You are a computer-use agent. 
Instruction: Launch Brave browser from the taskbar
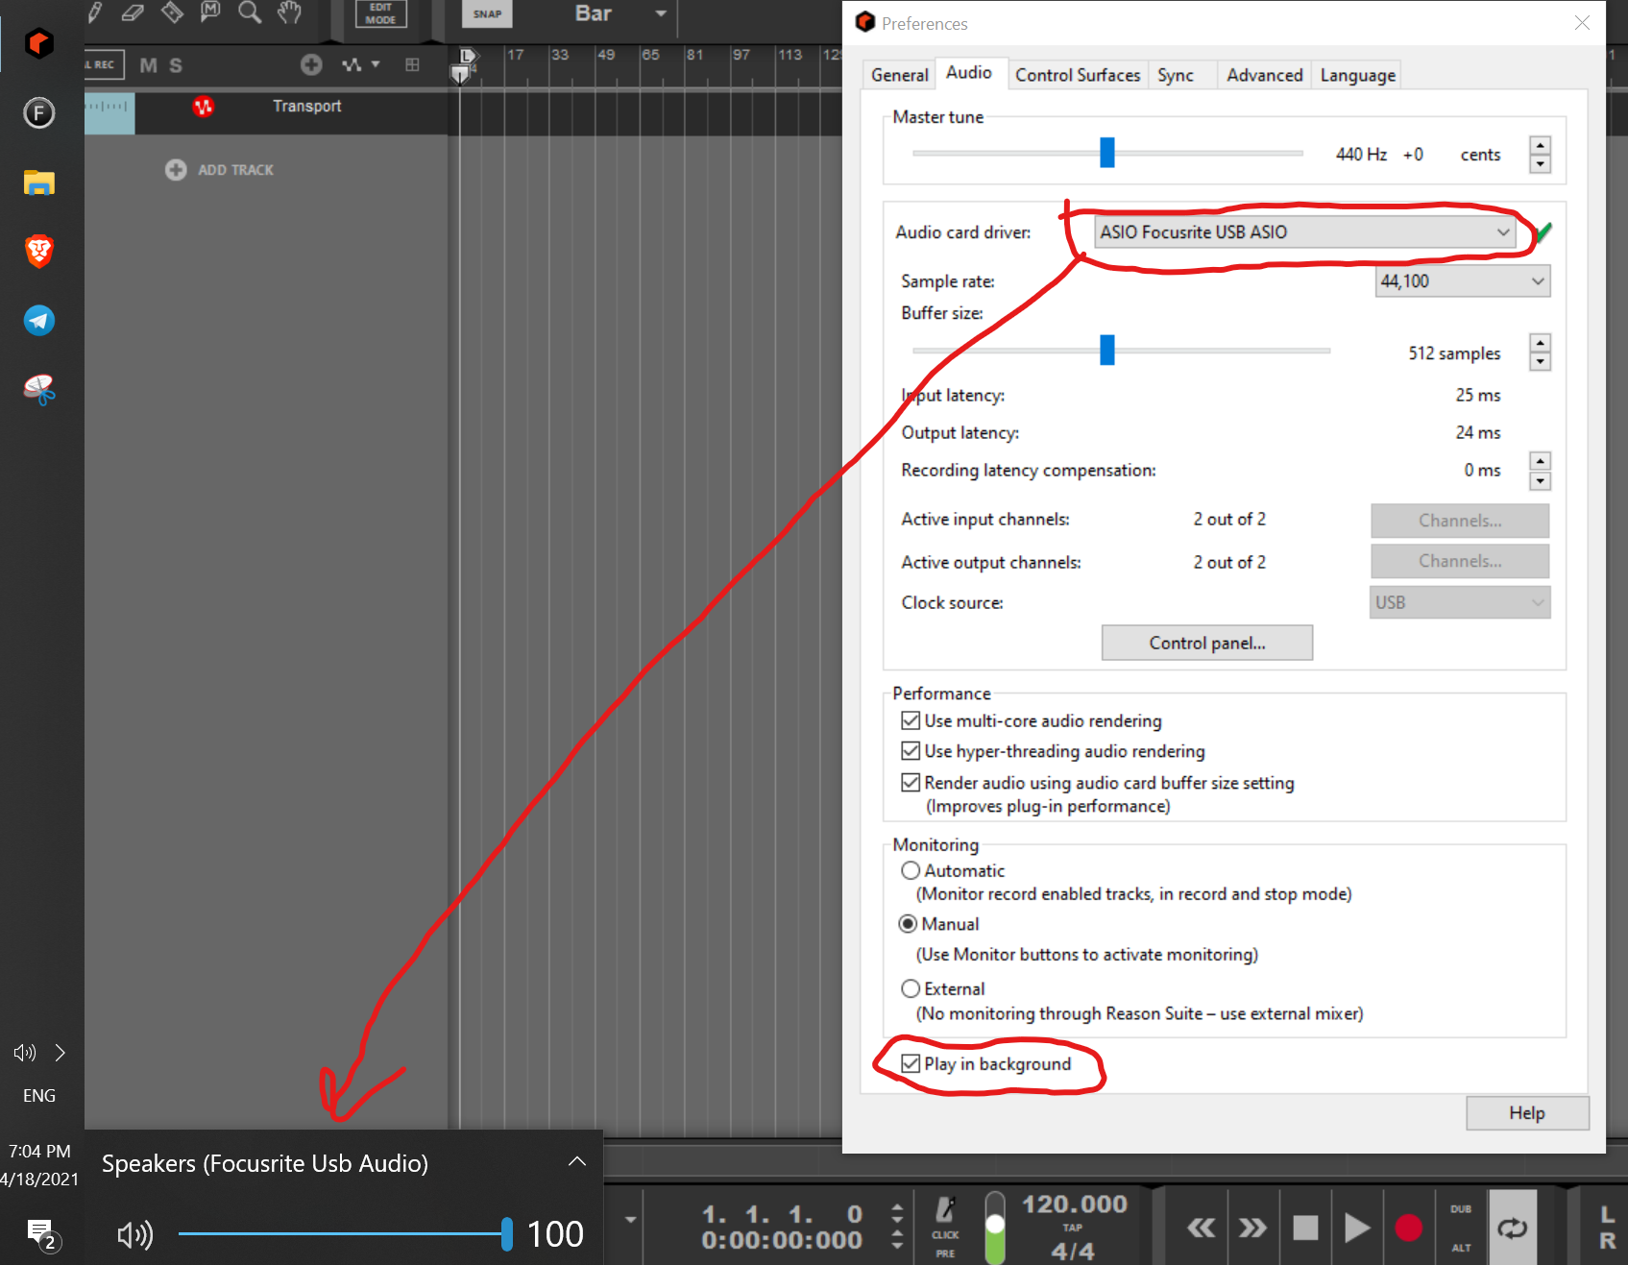tap(39, 252)
